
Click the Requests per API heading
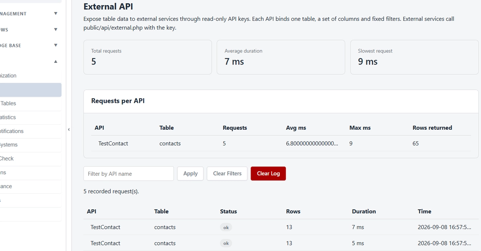coord(118,101)
